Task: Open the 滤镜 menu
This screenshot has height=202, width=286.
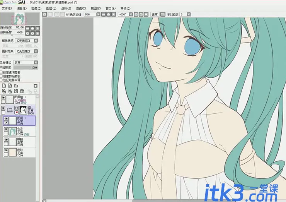Action: click(81, 9)
